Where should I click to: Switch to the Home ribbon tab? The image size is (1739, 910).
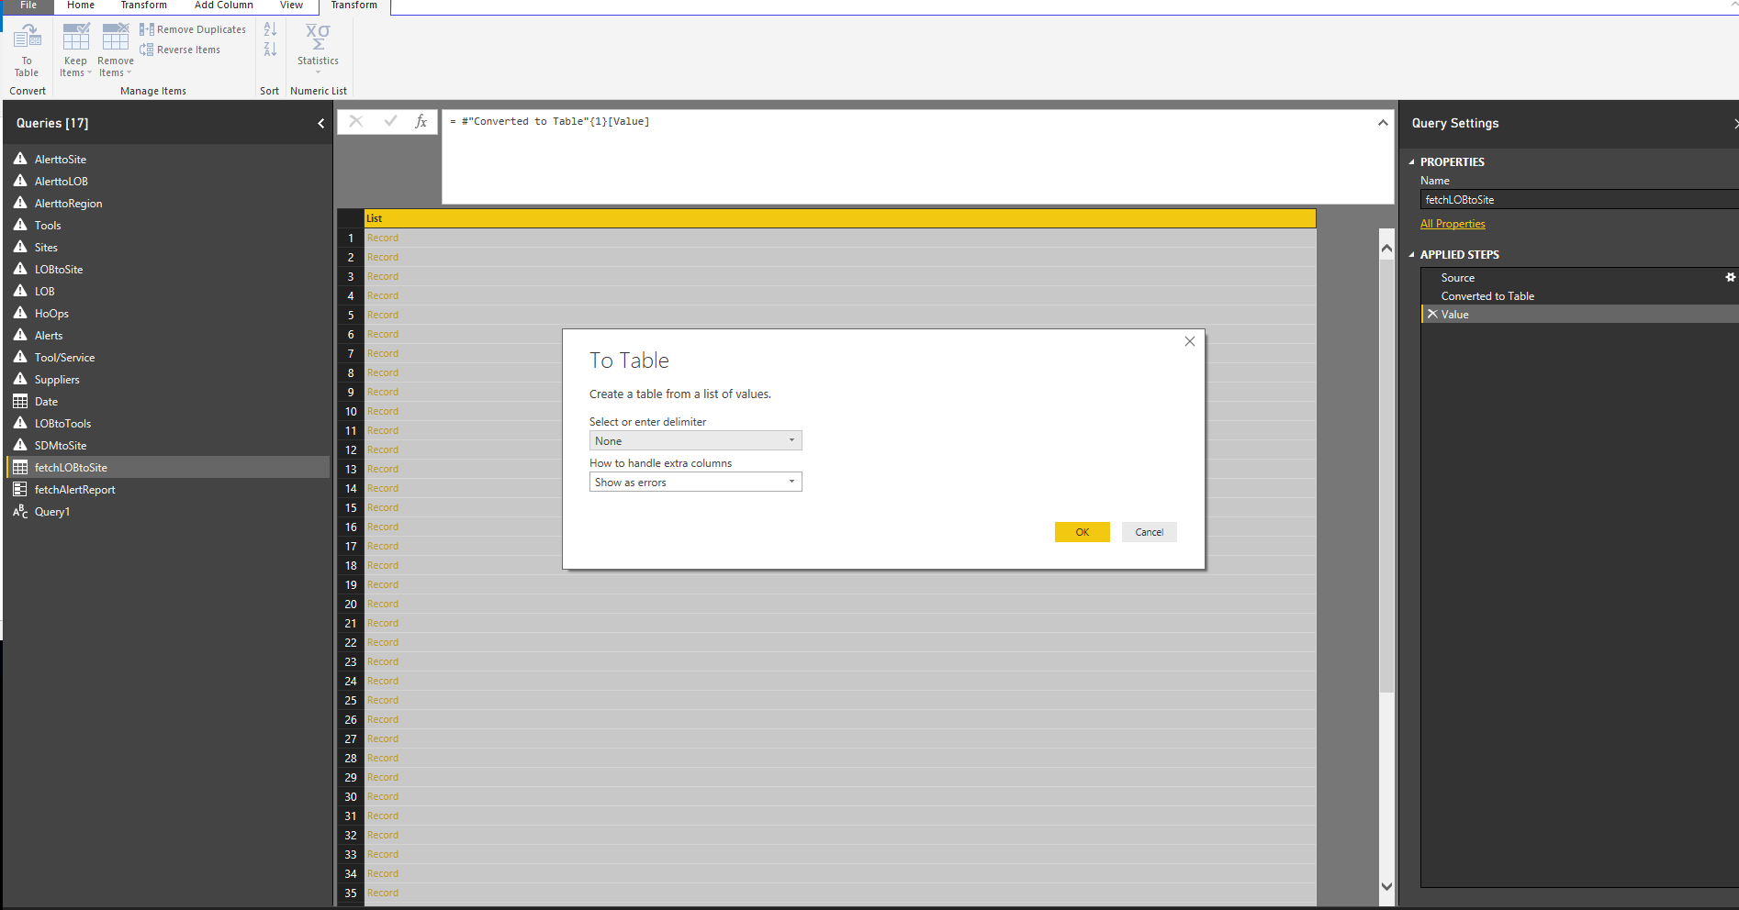[x=81, y=6]
